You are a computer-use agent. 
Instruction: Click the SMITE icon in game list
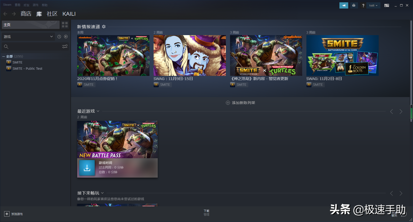pyautogui.click(x=9, y=62)
